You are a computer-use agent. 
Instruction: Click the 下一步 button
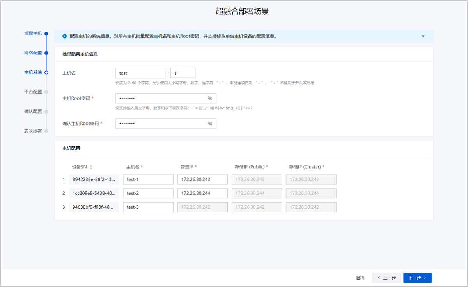click(x=417, y=278)
